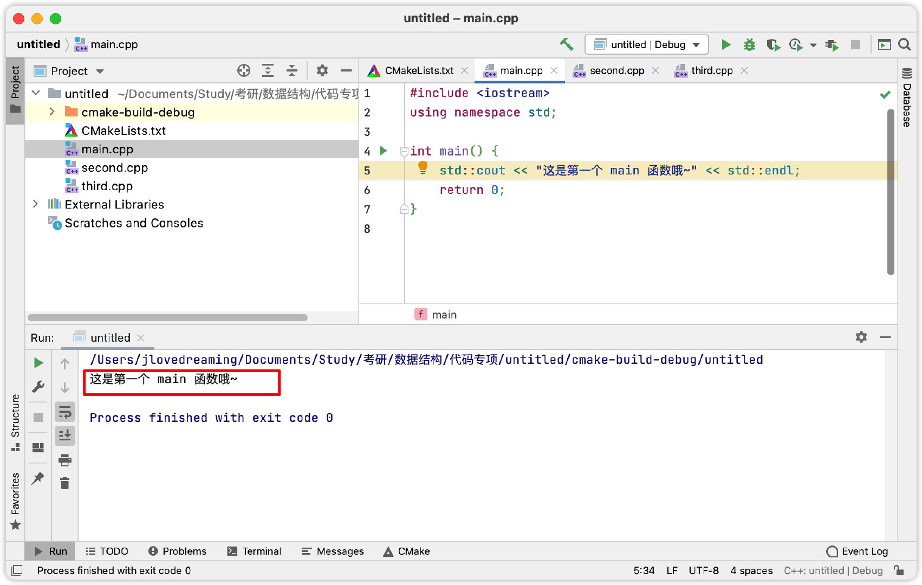Screen dimensions: 922x585
Task: Clear console output with the trash icon
Action: click(x=65, y=483)
